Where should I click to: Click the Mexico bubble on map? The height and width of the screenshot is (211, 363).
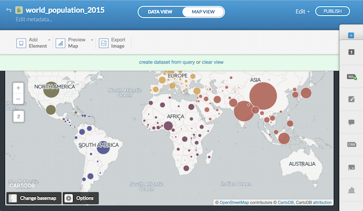pos(51,109)
